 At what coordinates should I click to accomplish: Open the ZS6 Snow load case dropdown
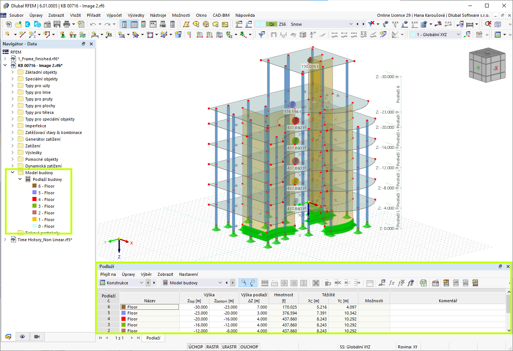click(351, 23)
